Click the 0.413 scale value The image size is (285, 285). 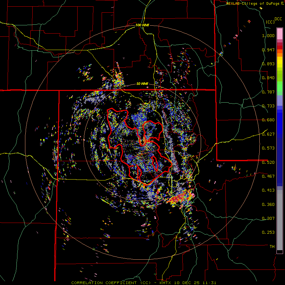pos(268,190)
